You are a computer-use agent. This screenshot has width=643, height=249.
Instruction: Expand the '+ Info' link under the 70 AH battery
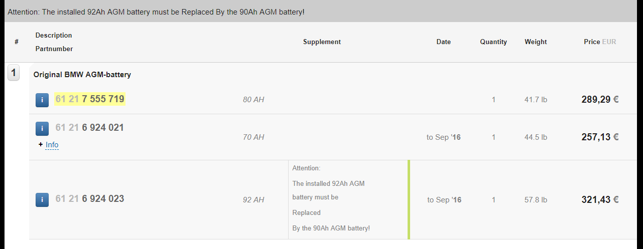pos(52,145)
